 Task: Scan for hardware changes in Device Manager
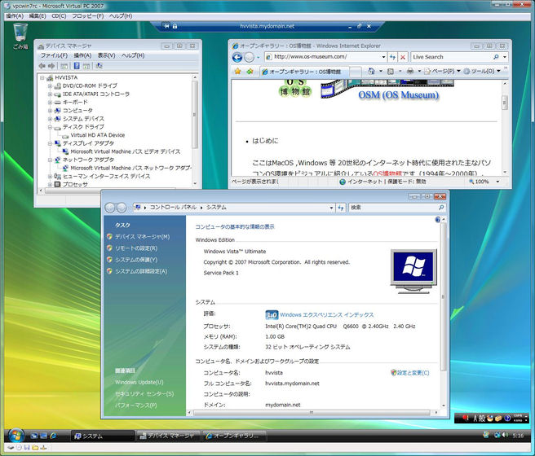click(99, 66)
